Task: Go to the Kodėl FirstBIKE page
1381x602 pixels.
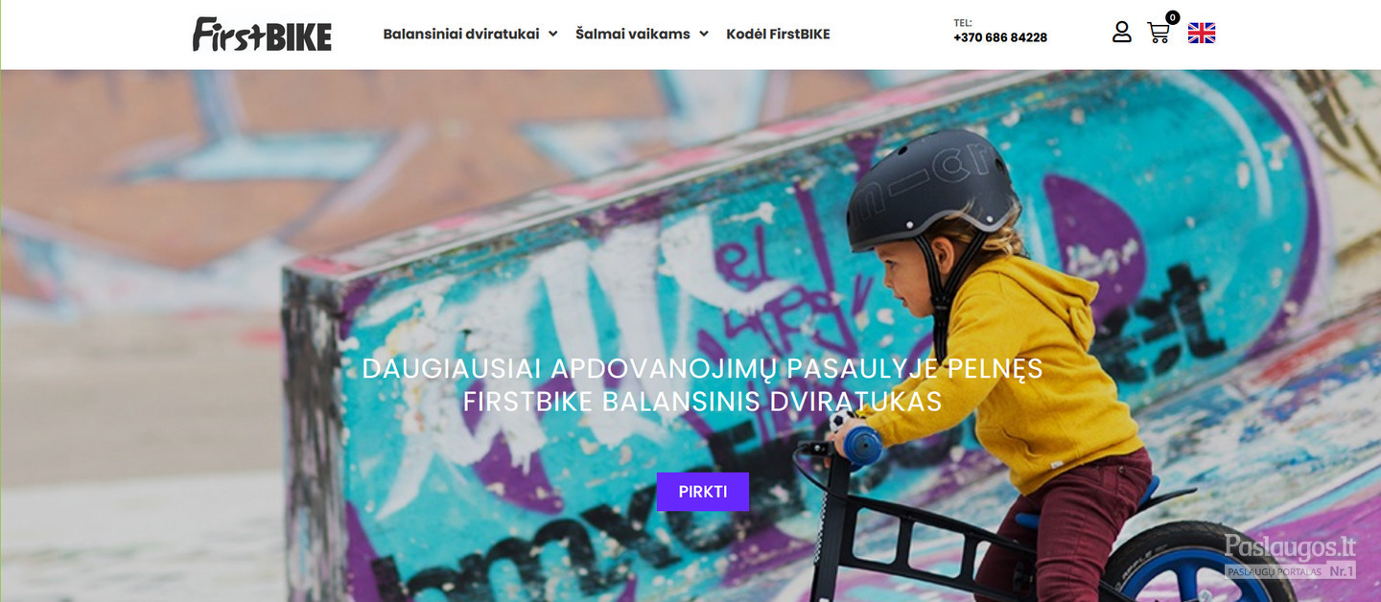Action: point(778,34)
